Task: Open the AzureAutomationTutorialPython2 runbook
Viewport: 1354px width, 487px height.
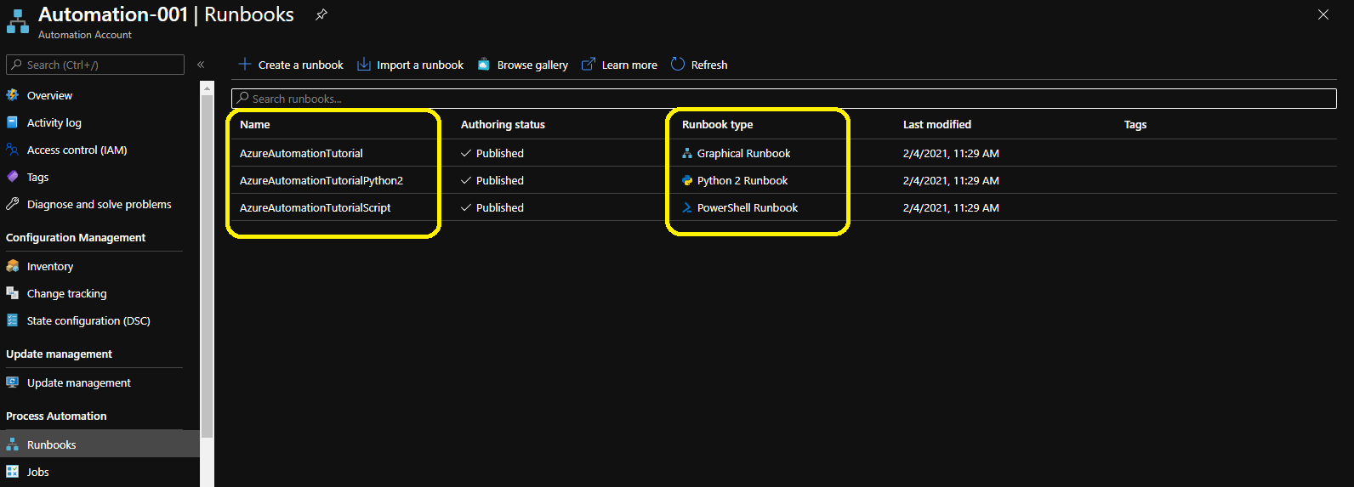Action: [321, 180]
